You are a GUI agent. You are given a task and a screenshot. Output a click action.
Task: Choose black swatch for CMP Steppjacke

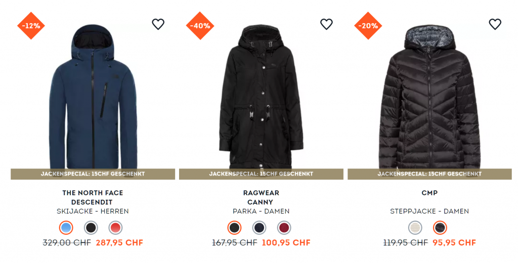440,228
